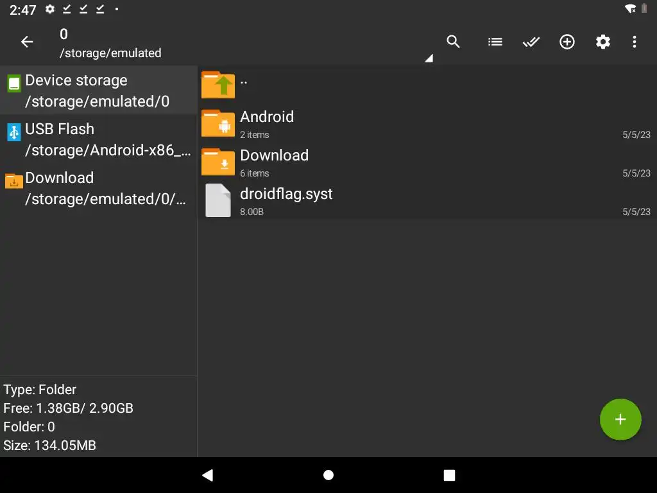The image size is (657, 493).
Task: Click the blue USB Flash icon
Action: click(14, 132)
